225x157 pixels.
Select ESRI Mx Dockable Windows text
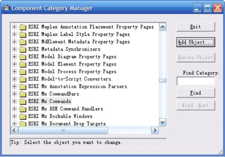pyautogui.click(x=60, y=116)
